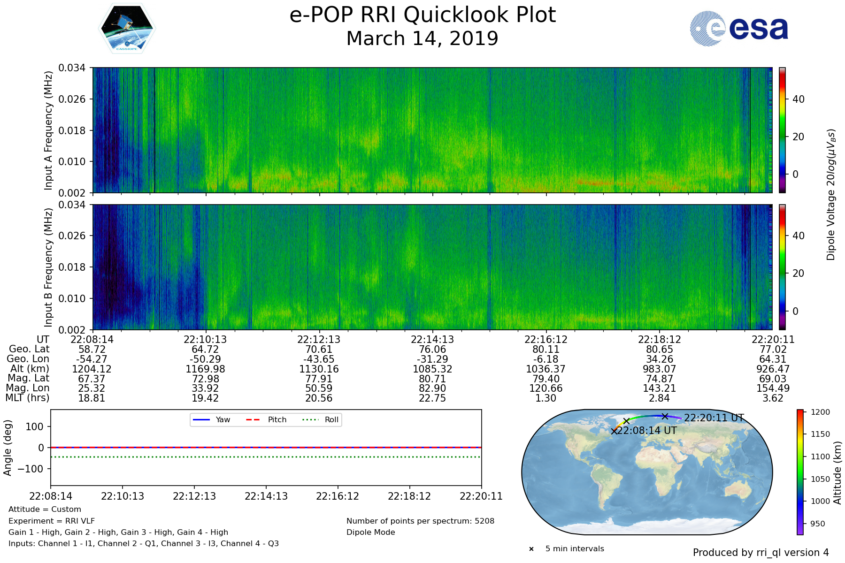This screenshot has width=845, height=563.
Task: Click the Number of points per spectrum text
Action: point(420,521)
